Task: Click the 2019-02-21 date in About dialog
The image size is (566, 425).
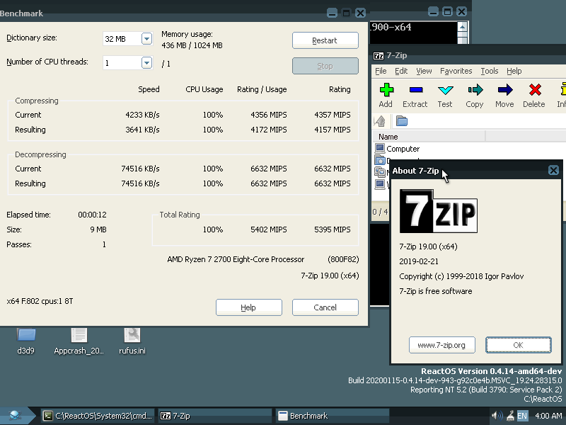Action: pyautogui.click(x=419, y=261)
